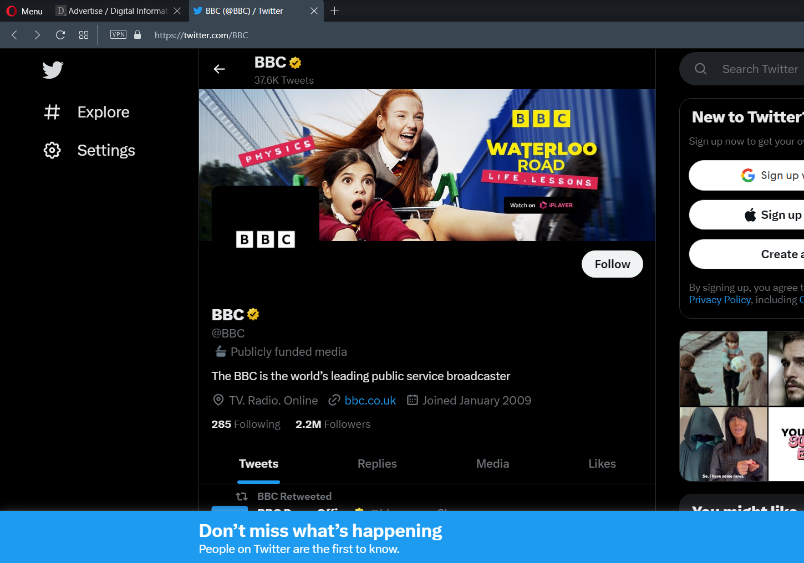Screen dimensions: 804x563
Task: Click the back arrow on profile header
Action: pos(220,69)
